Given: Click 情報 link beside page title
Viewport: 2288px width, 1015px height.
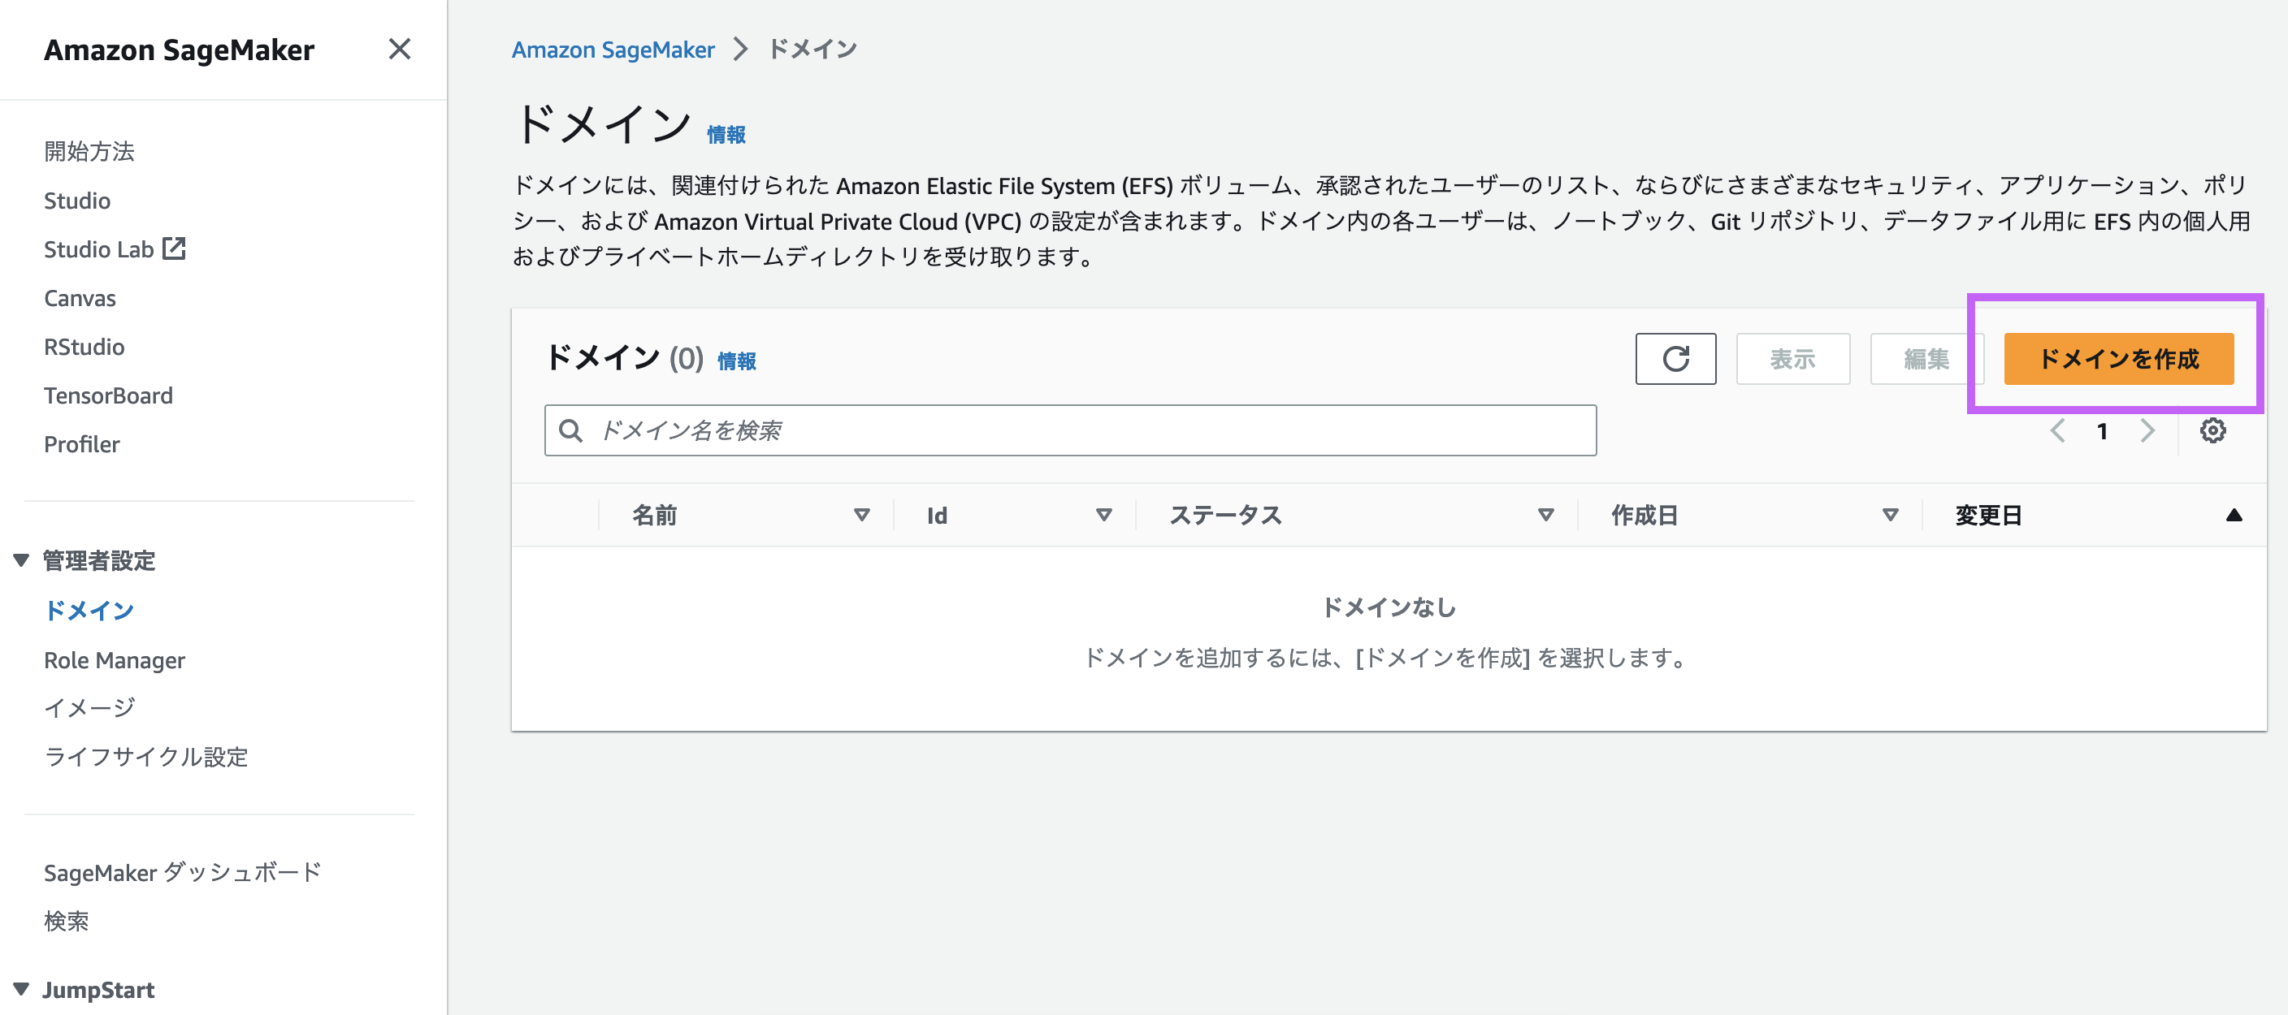Looking at the screenshot, I should click(726, 135).
